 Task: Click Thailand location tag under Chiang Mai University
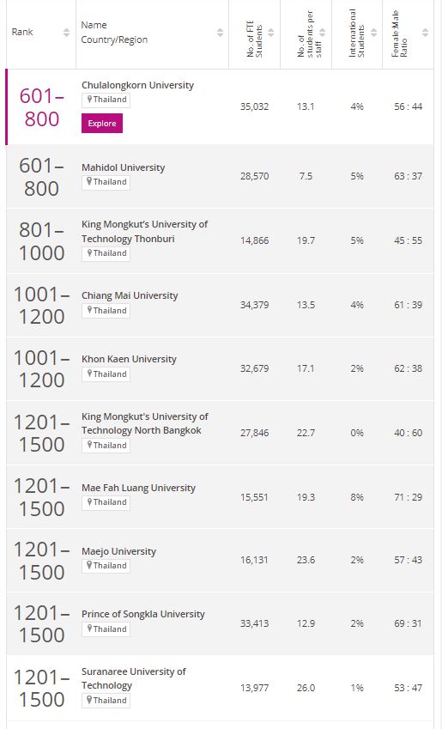click(x=106, y=311)
